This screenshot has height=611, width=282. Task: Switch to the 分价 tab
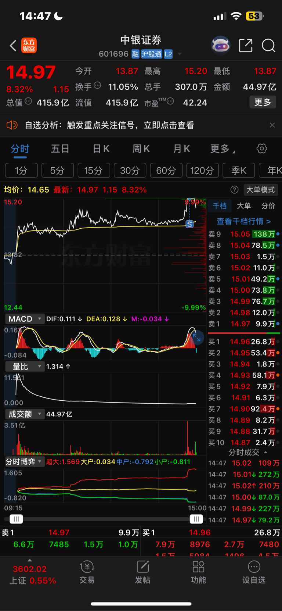[268, 206]
